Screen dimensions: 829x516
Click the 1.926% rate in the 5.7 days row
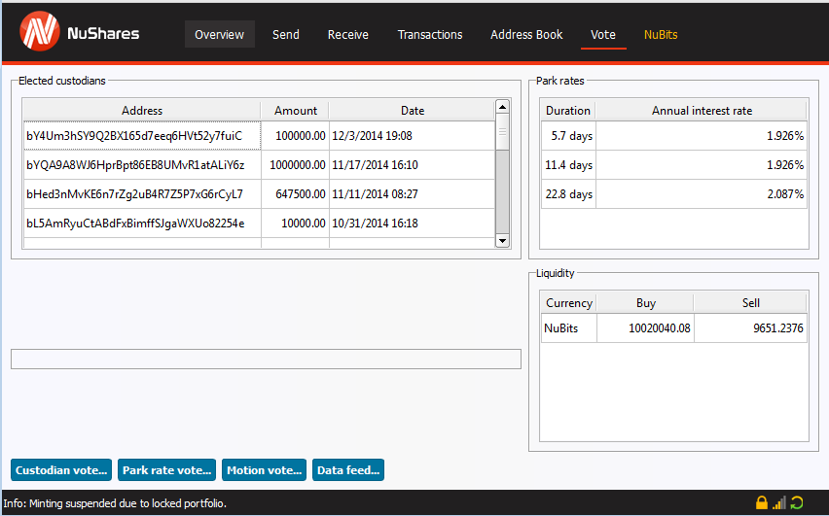[x=702, y=136]
